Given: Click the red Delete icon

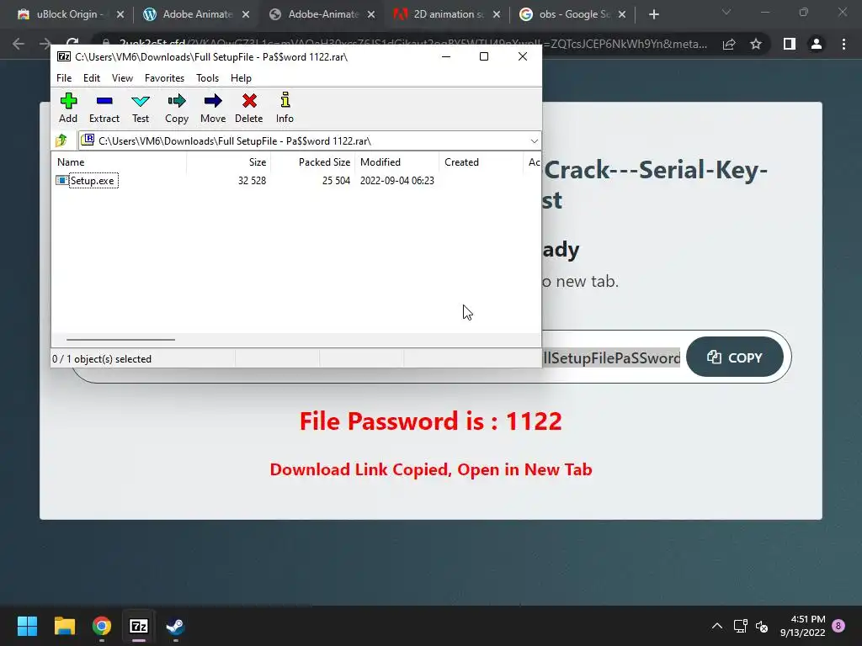Looking at the screenshot, I should 249,108.
